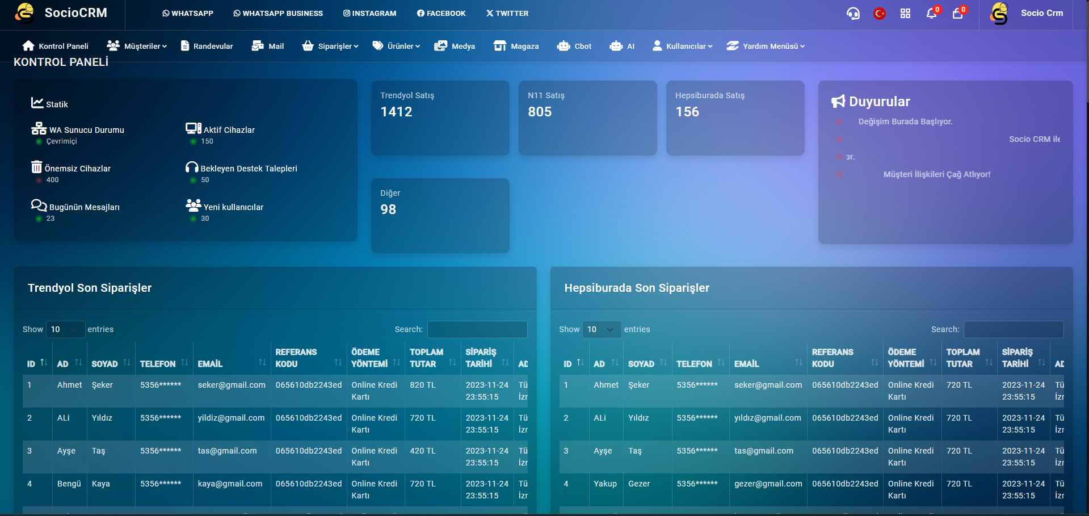1089x516 pixels.
Task: Click the Hepsiburada table search field
Action: 1014,329
